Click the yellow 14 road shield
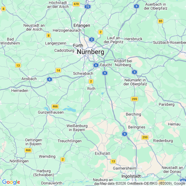This screenshot has width=186, height=186. pos(58,70)
